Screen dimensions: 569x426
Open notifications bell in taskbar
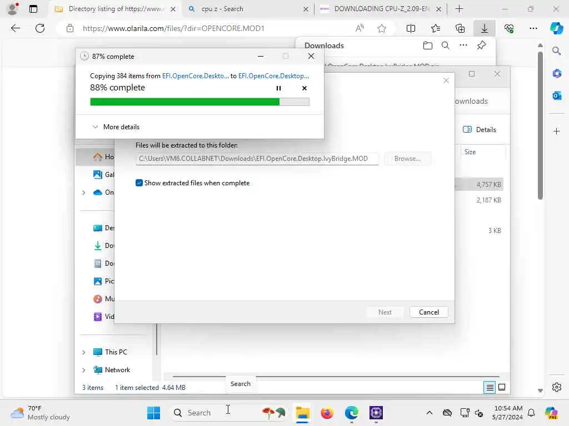(531, 413)
